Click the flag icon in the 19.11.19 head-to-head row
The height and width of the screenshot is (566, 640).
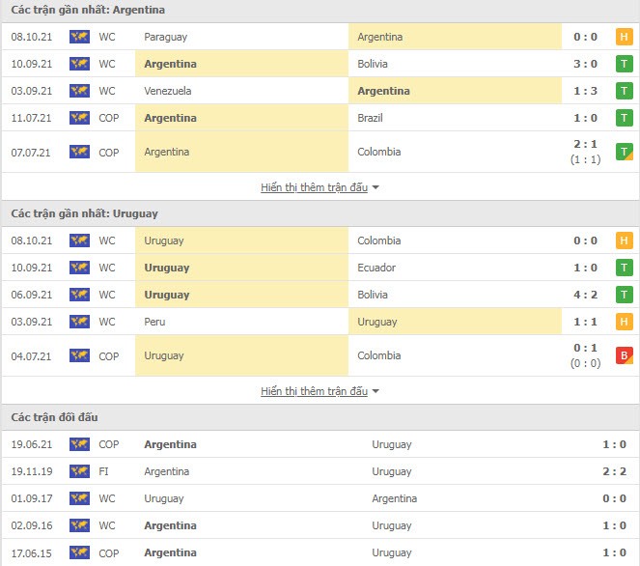[x=79, y=471]
